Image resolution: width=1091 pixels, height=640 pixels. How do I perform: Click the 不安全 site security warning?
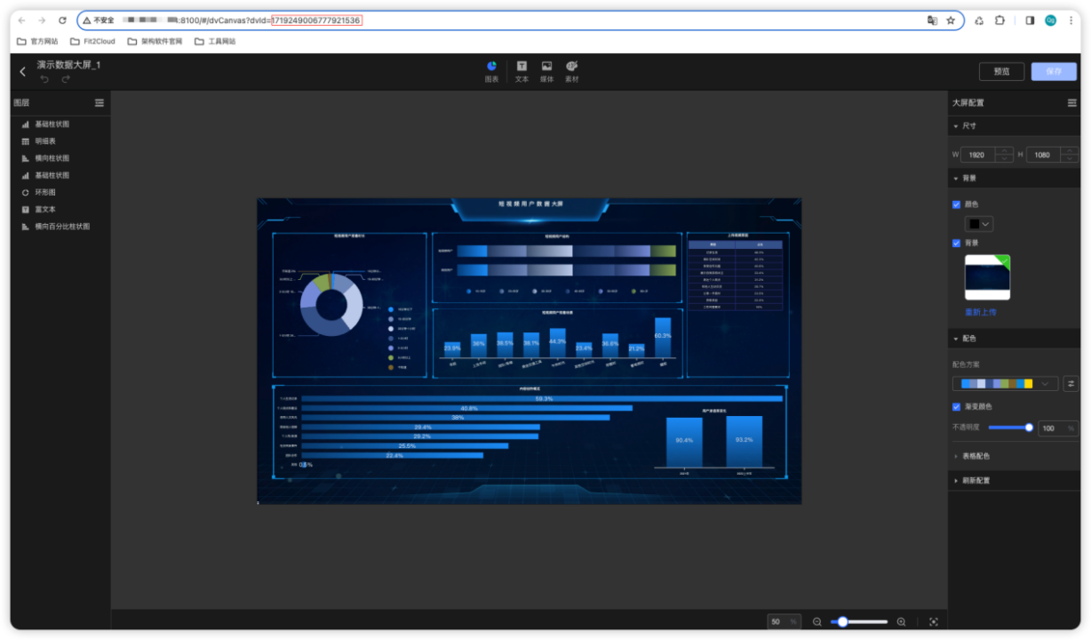tap(99, 20)
